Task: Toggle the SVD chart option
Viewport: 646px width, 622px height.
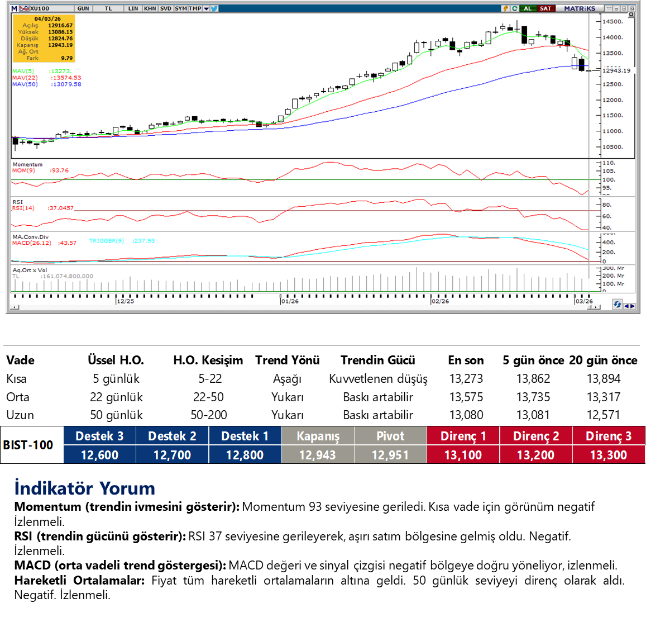Action: coord(166,8)
